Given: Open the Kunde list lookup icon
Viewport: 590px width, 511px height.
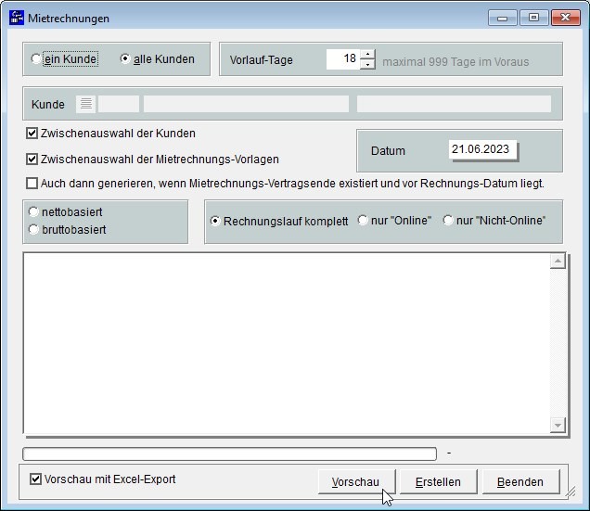Looking at the screenshot, I should point(85,104).
